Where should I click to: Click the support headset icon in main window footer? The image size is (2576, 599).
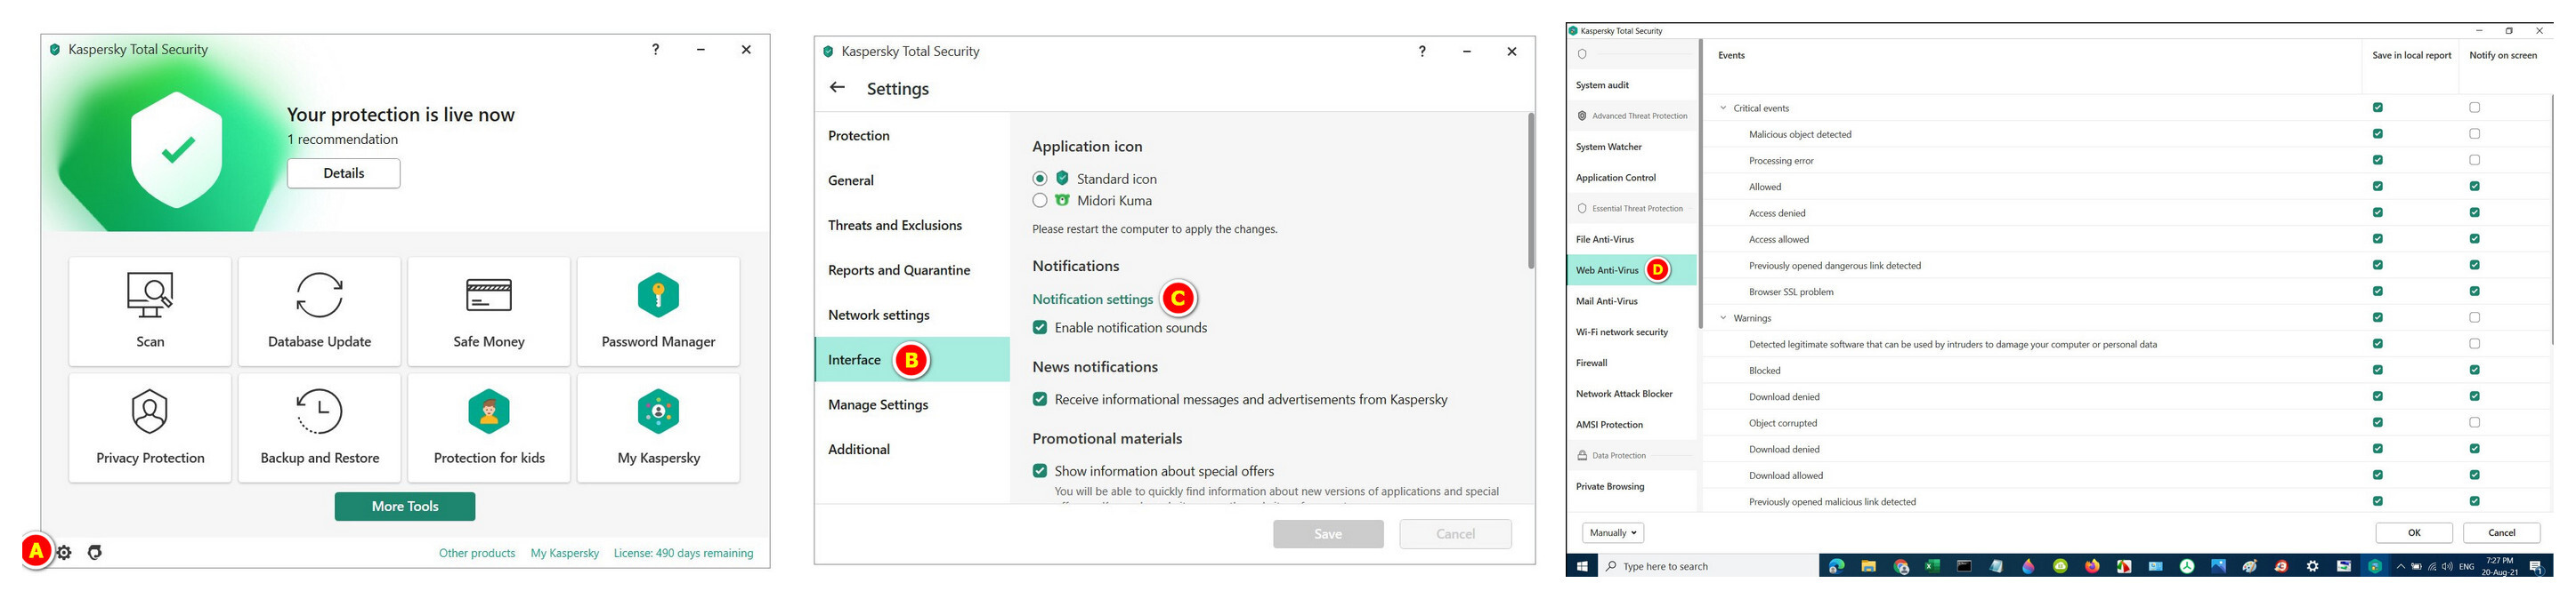point(95,552)
